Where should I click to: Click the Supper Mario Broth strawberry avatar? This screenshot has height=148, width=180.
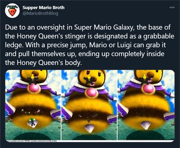(12, 11)
